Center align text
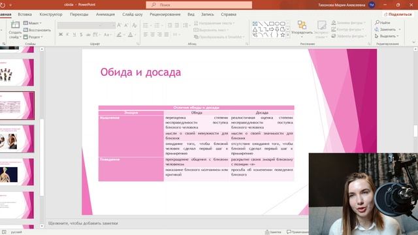 pos(152,35)
